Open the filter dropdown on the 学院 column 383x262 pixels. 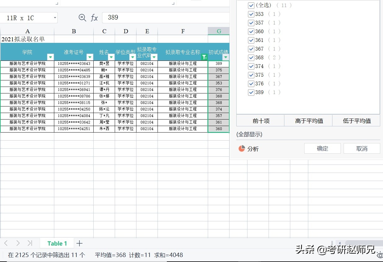pyautogui.click(x=50, y=57)
